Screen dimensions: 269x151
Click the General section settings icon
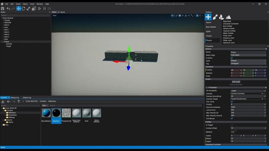[266, 49]
